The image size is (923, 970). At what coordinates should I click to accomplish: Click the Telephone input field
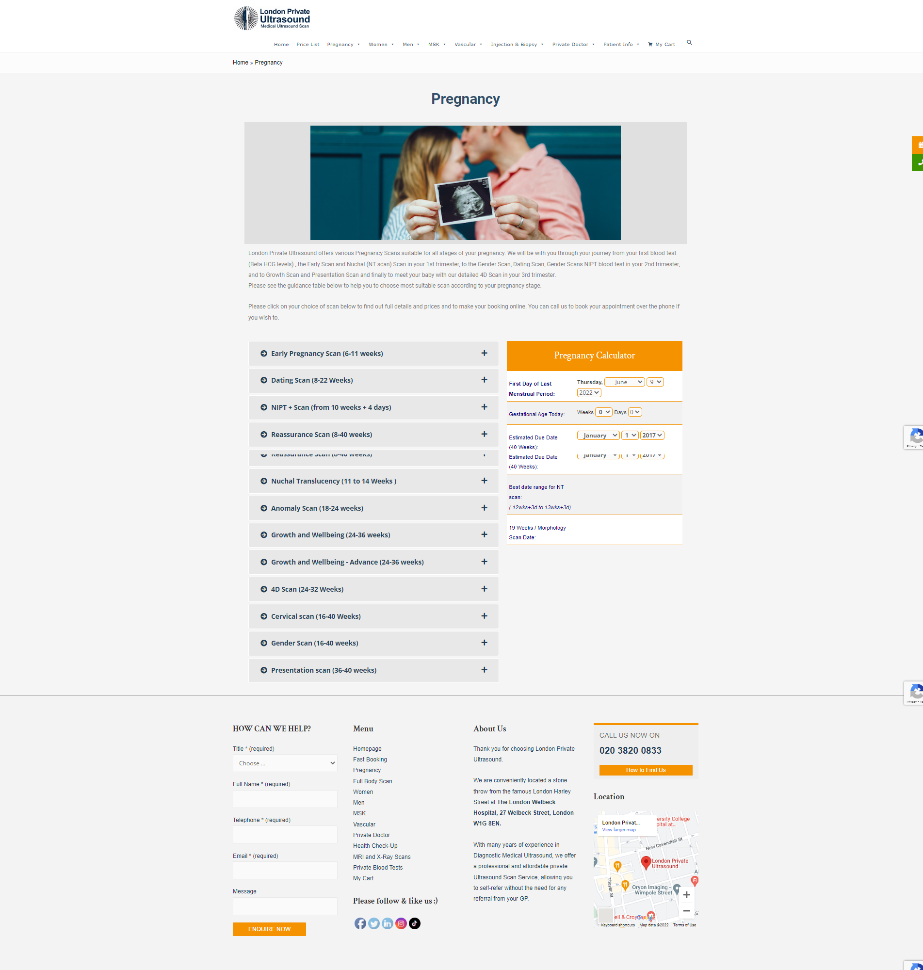pos(285,834)
